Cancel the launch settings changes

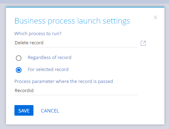(x=50, y=111)
